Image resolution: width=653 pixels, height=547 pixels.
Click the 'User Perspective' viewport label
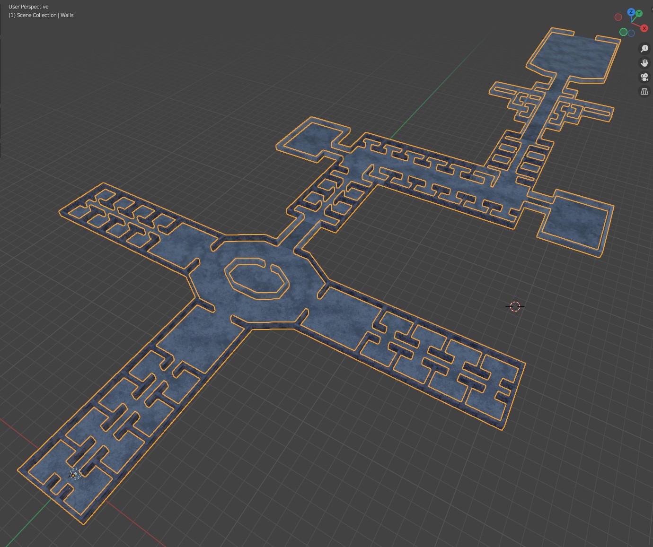[x=28, y=7]
